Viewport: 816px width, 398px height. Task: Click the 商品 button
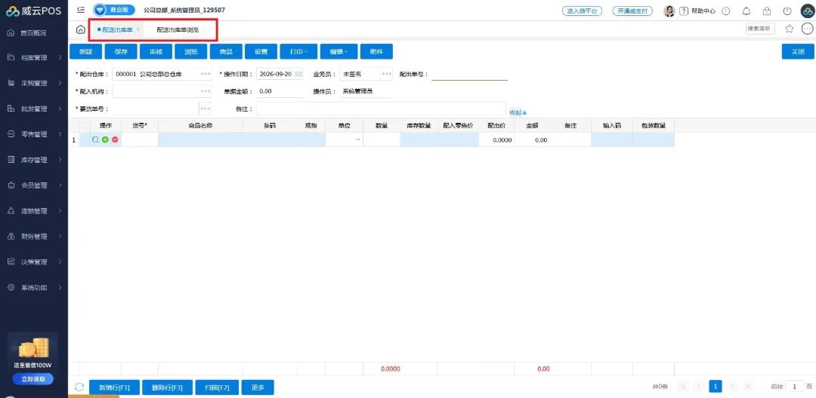point(227,51)
